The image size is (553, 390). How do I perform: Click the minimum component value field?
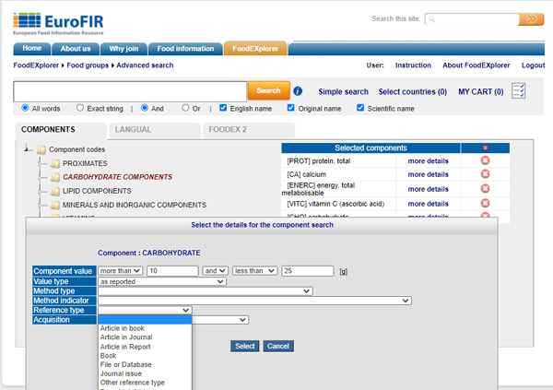tap(172, 271)
